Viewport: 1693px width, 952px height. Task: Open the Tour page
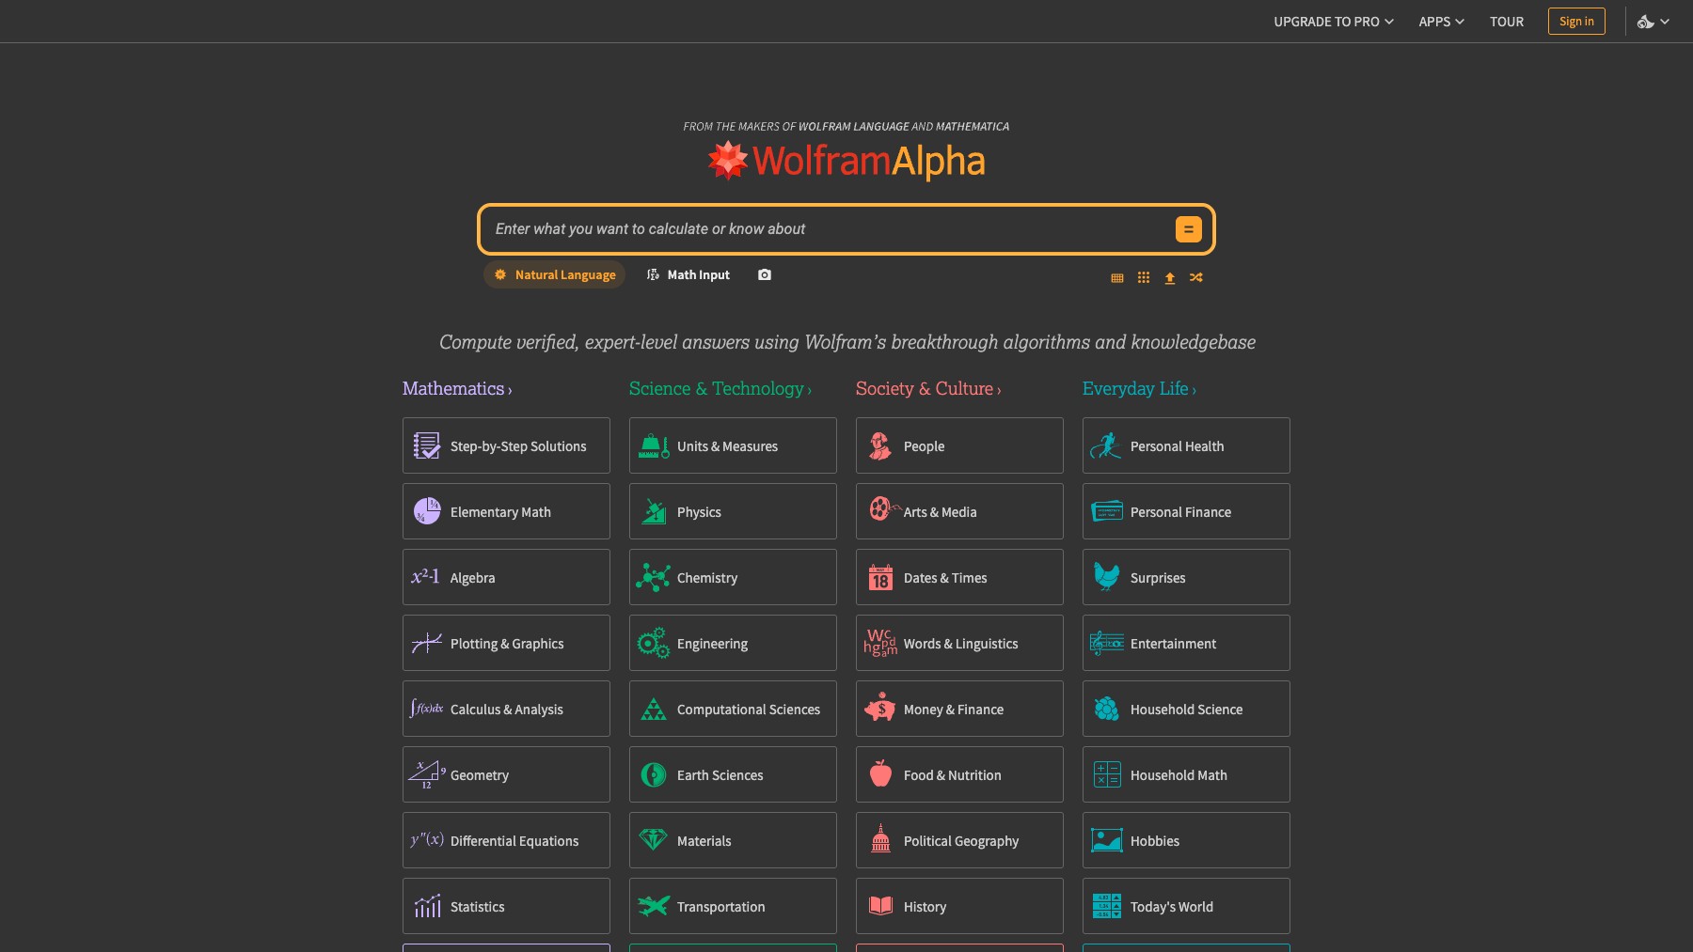(x=1507, y=22)
